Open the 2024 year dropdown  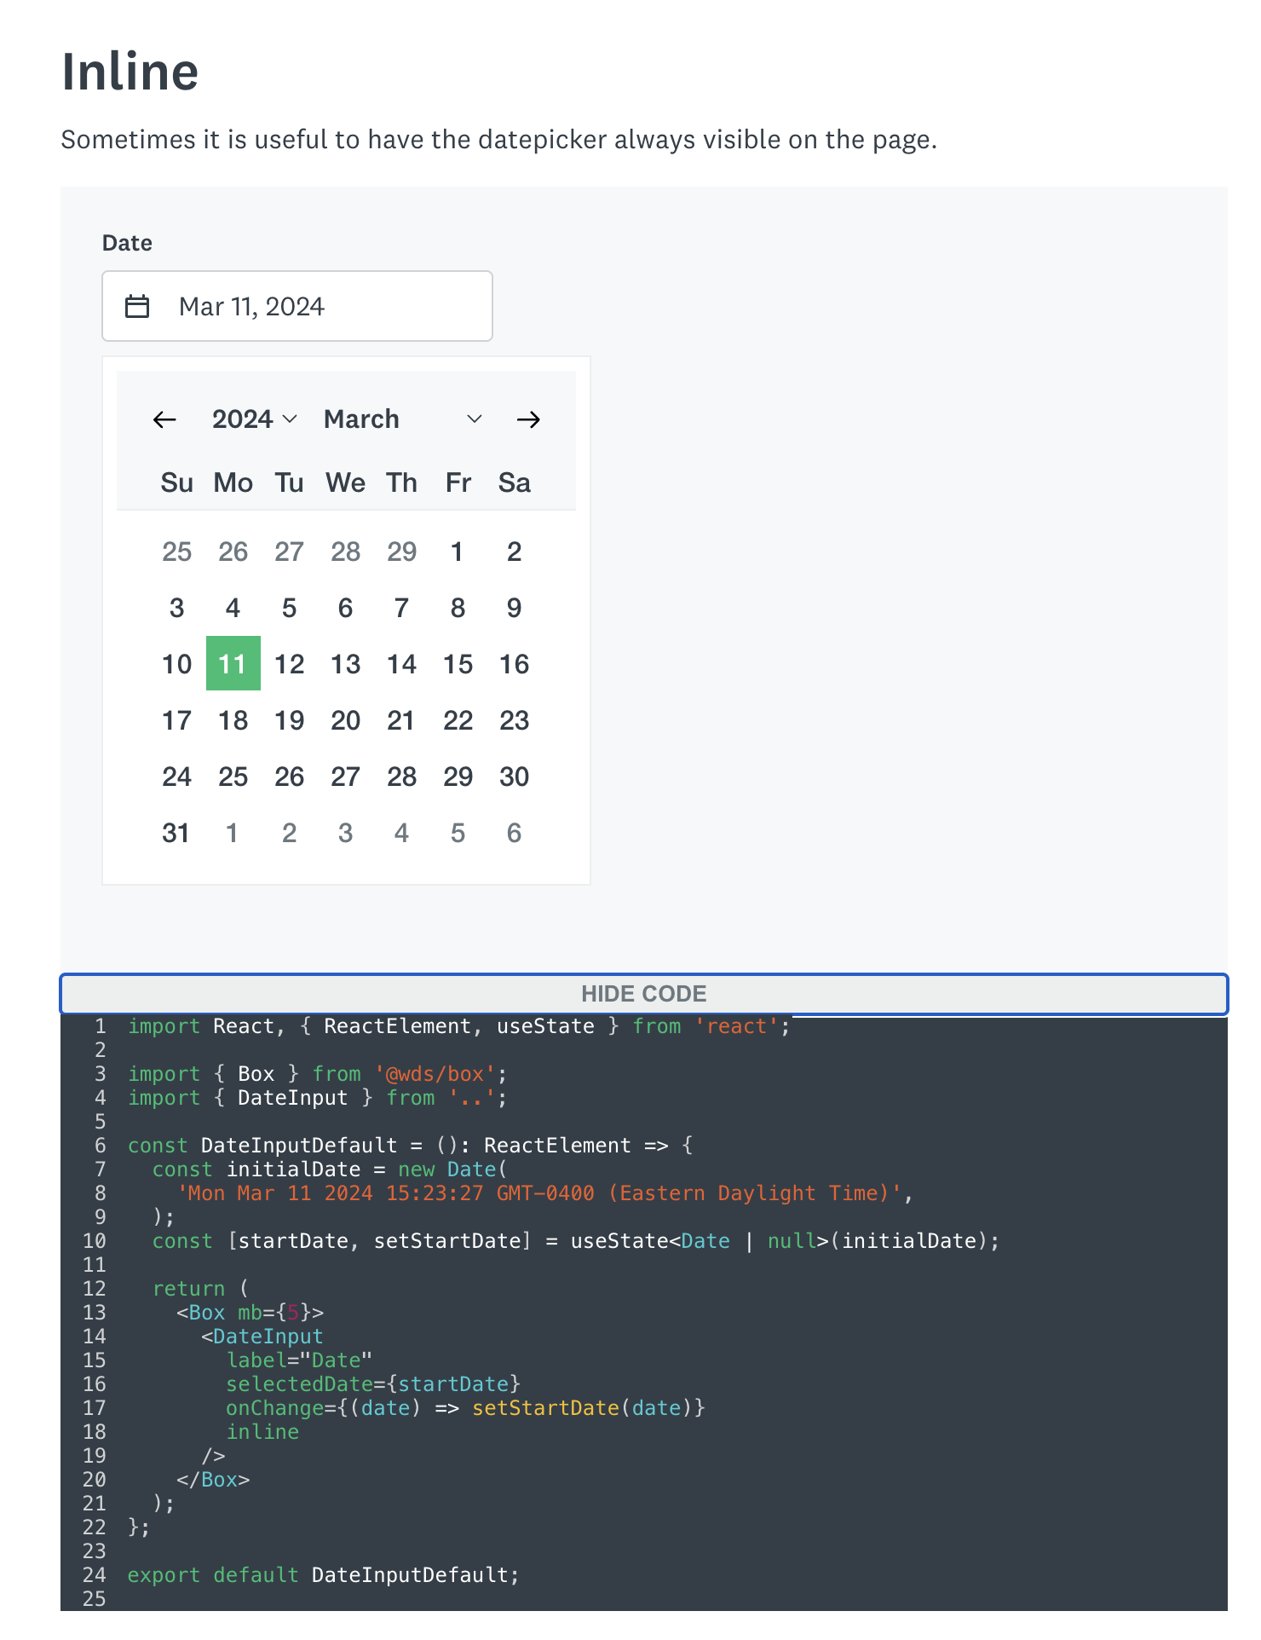pyautogui.click(x=254, y=419)
